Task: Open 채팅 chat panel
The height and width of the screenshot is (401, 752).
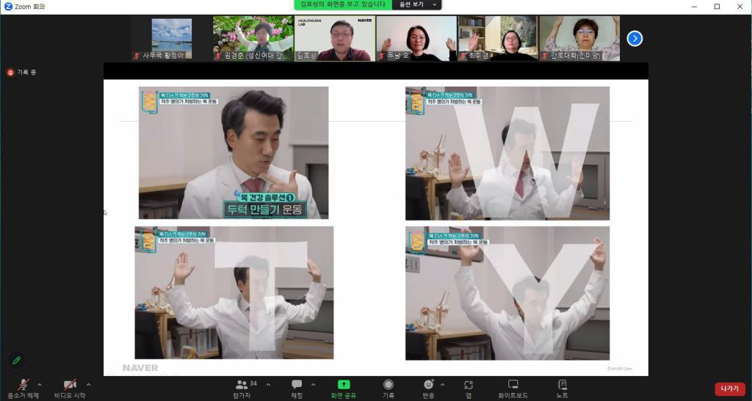Action: (297, 389)
